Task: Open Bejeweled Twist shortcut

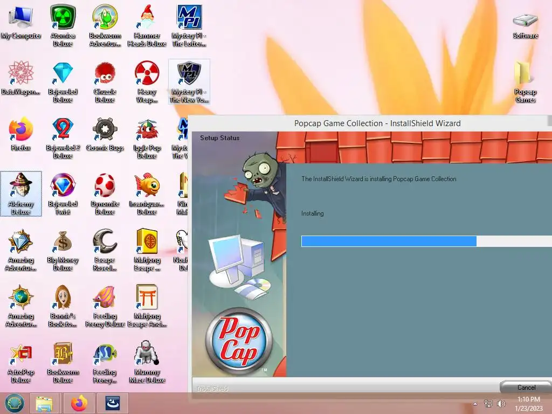Action: coord(63,194)
